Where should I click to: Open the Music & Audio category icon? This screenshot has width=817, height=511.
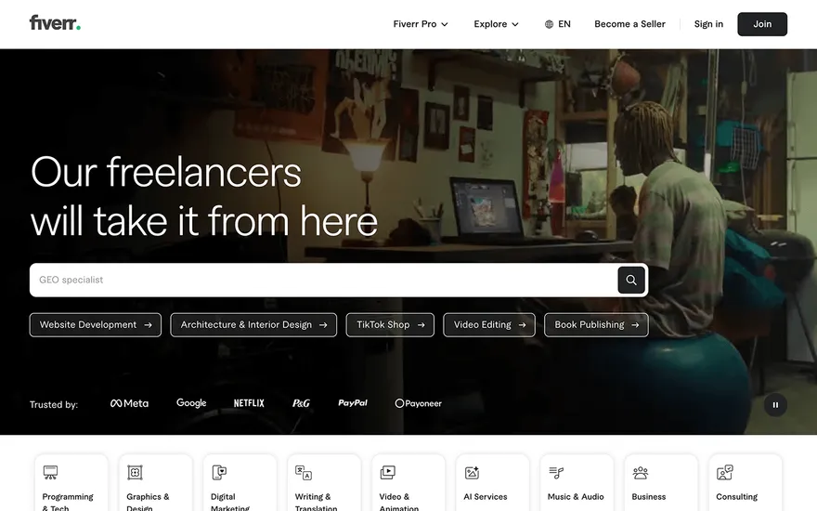pos(556,472)
